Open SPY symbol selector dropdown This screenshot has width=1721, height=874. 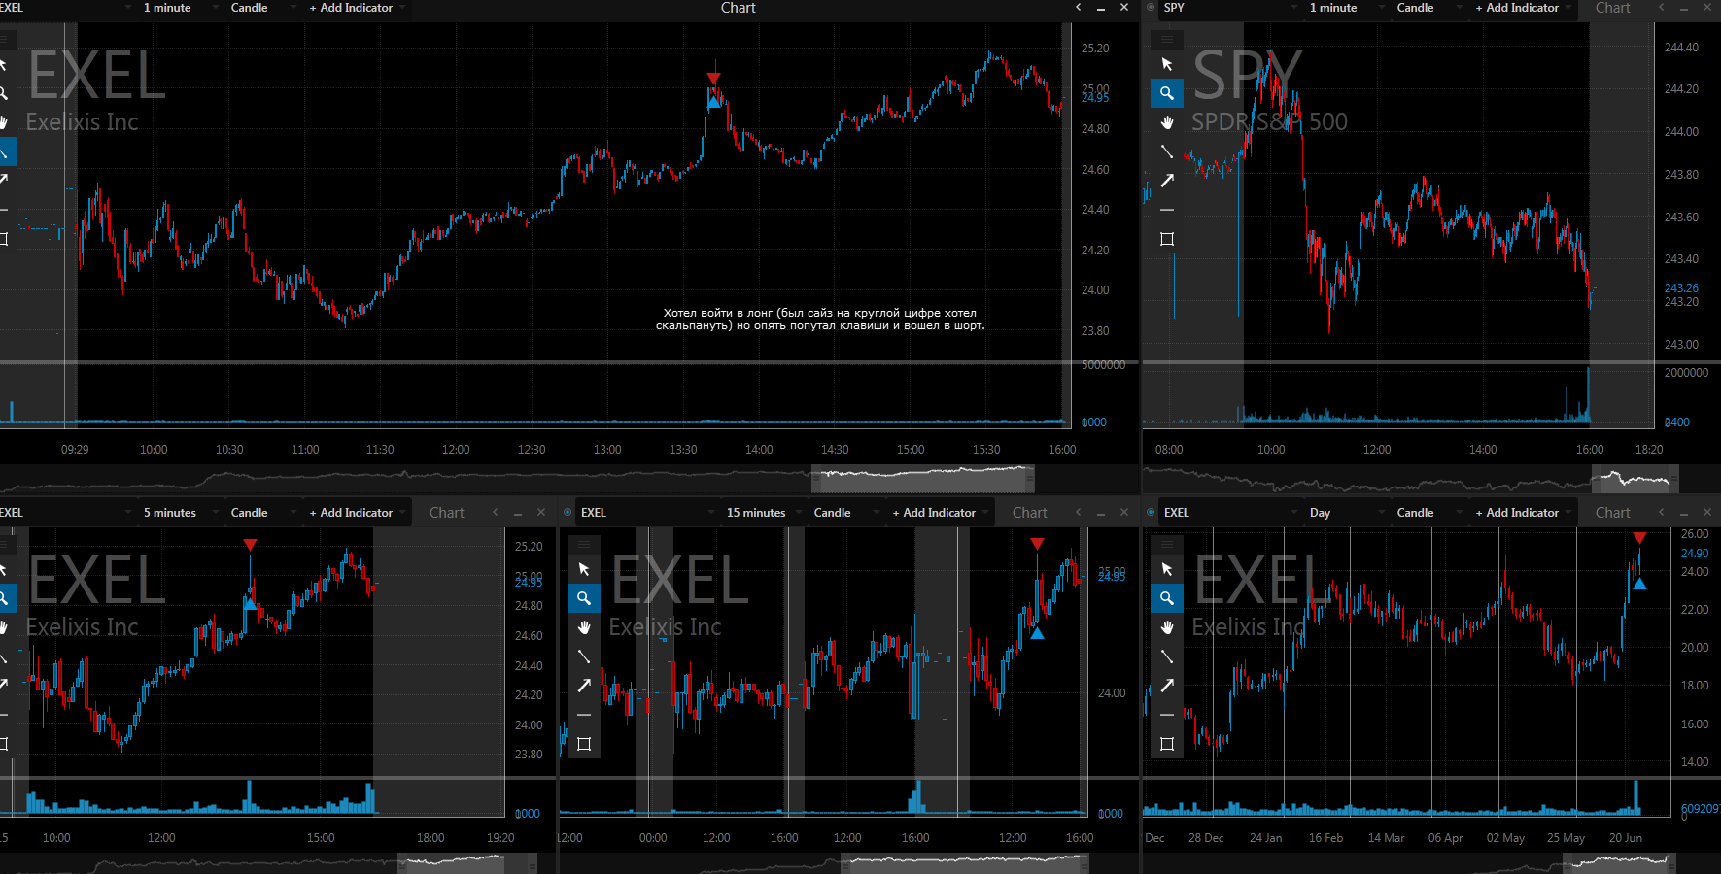point(1229,8)
